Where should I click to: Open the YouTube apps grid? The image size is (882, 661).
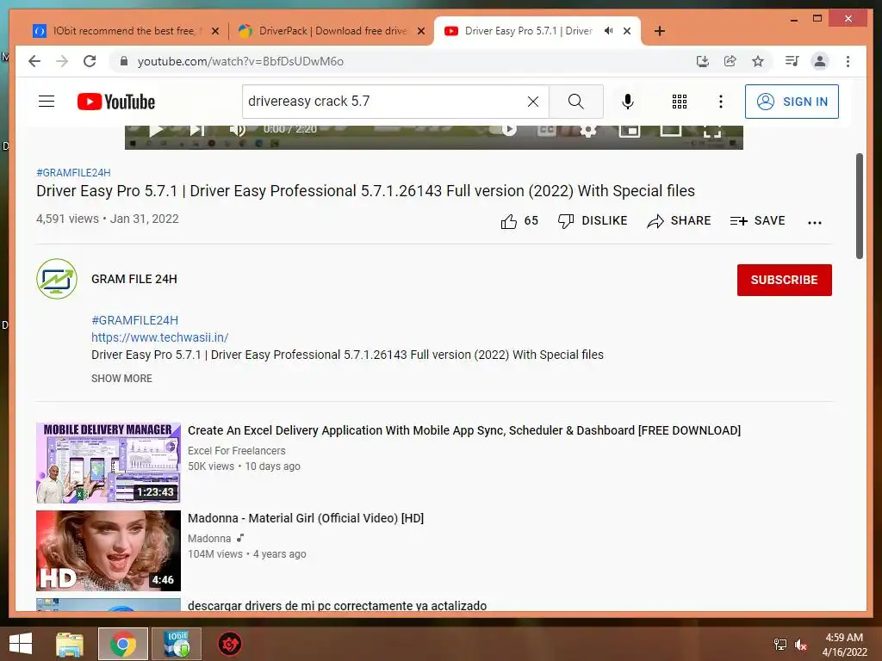click(x=680, y=102)
